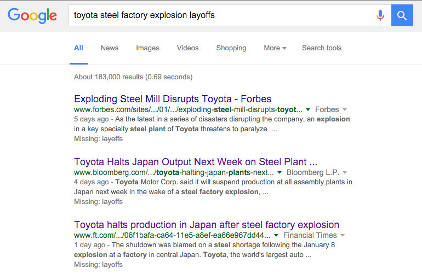Expand gray arrow next to Bloomberg L.P.
Screen dimensions: 422x280
point(345,173)
